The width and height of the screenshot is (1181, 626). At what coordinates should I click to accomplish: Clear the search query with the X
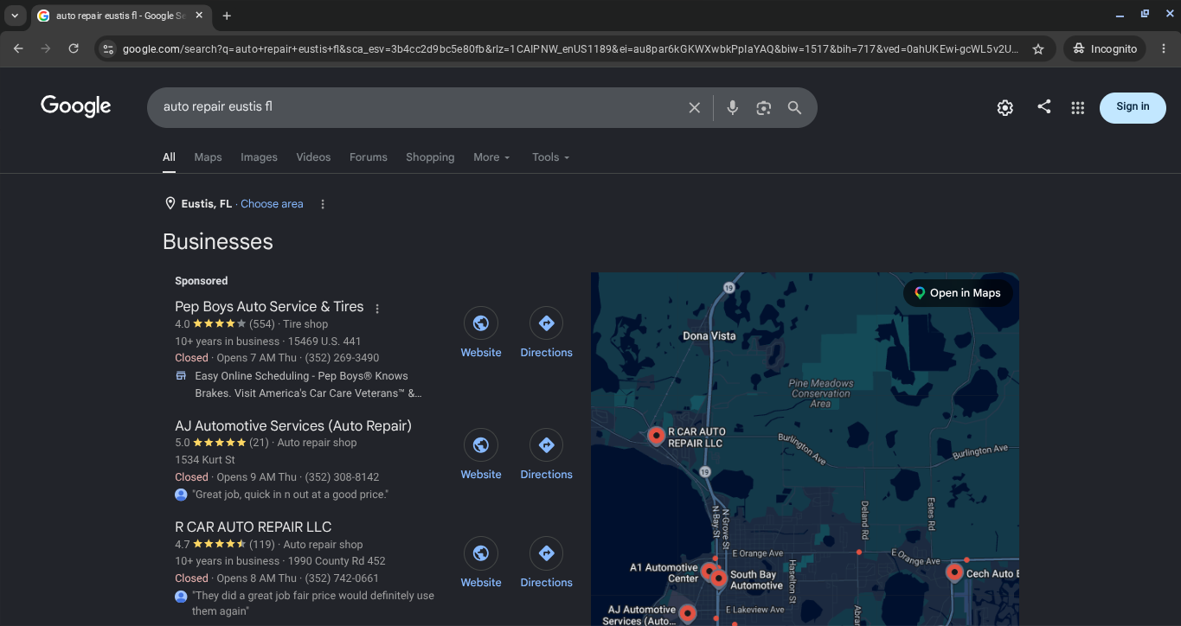click(x=694, y=108)
